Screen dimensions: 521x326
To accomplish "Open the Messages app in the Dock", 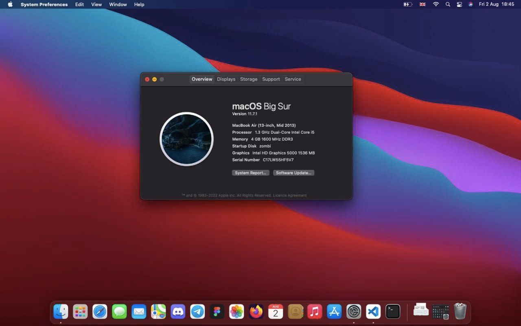I will tap(119, 312).
